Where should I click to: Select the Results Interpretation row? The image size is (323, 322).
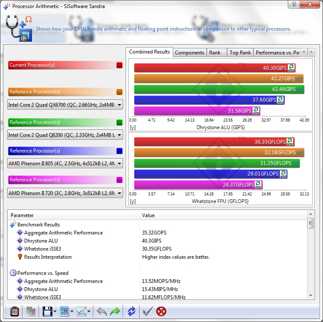pos(157,257)
